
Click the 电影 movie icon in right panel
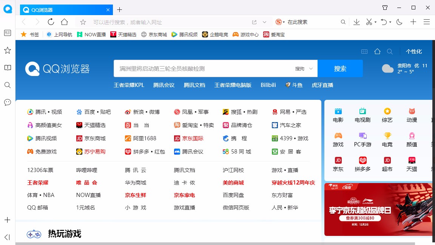(x=338, y=112)
